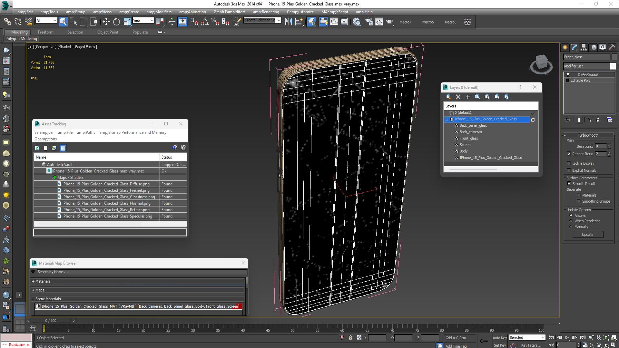Click the Auto Key button

click(x=499, y=338)
